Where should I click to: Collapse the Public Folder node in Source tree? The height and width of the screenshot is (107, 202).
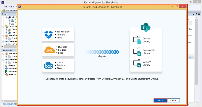(3, 27)
